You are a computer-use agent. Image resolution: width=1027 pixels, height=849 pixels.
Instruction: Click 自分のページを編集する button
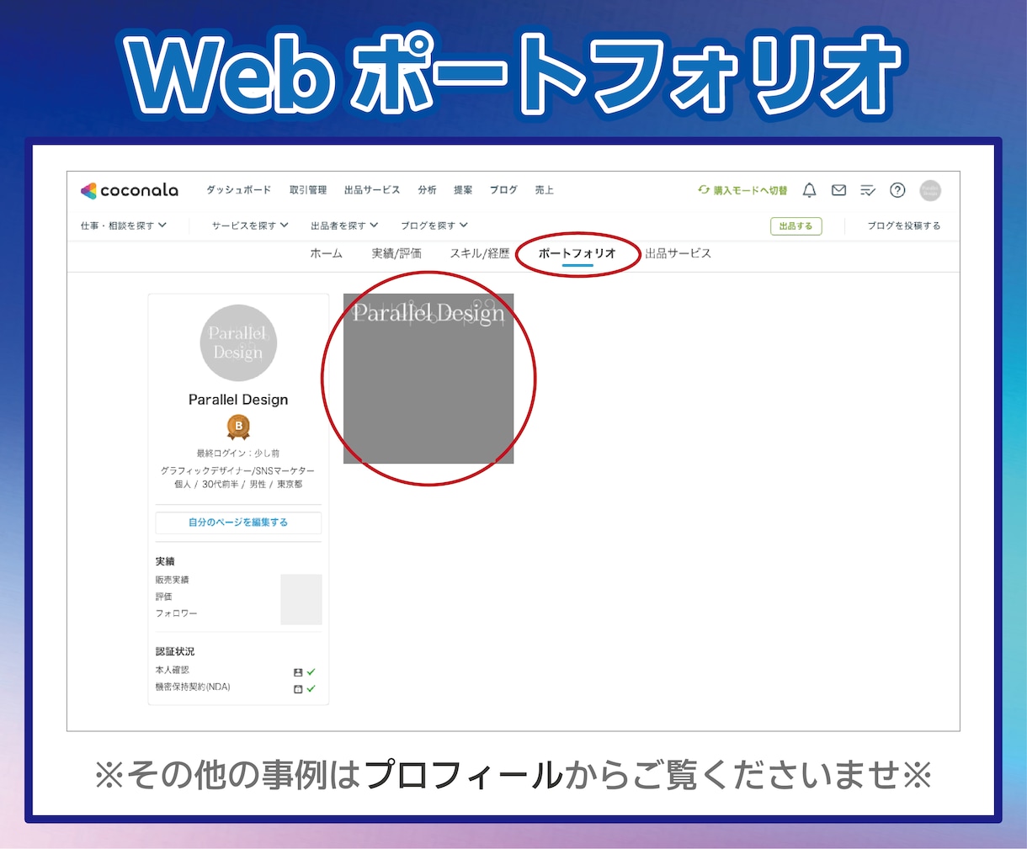(x=238, y=523)
